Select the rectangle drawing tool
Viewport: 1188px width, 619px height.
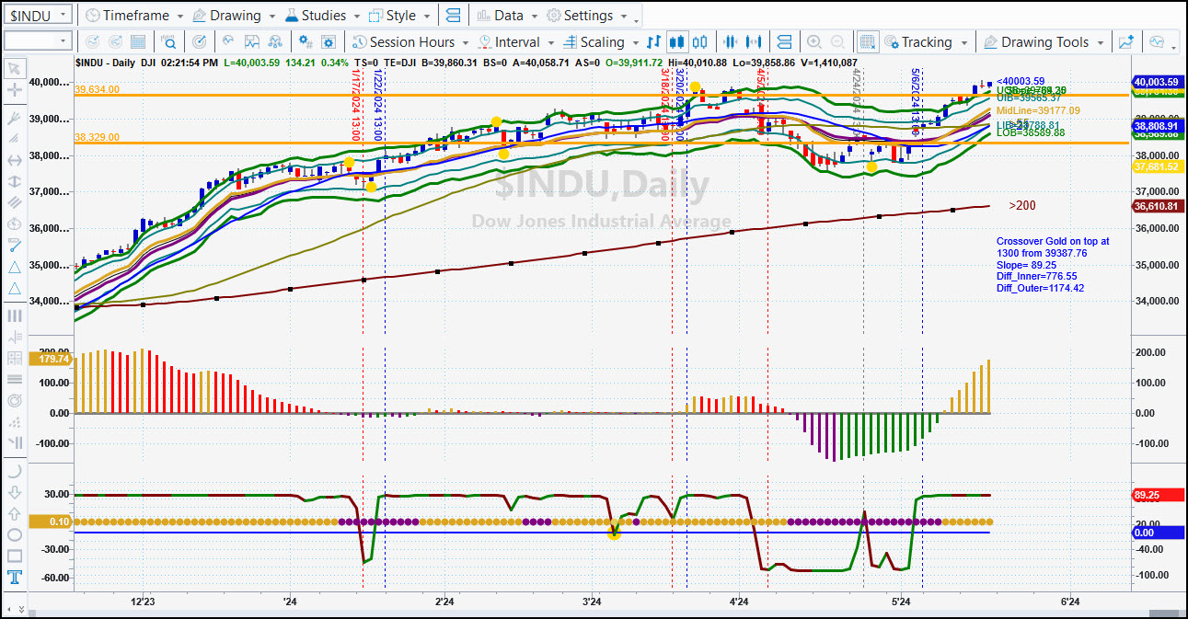[x=15, y=556]
